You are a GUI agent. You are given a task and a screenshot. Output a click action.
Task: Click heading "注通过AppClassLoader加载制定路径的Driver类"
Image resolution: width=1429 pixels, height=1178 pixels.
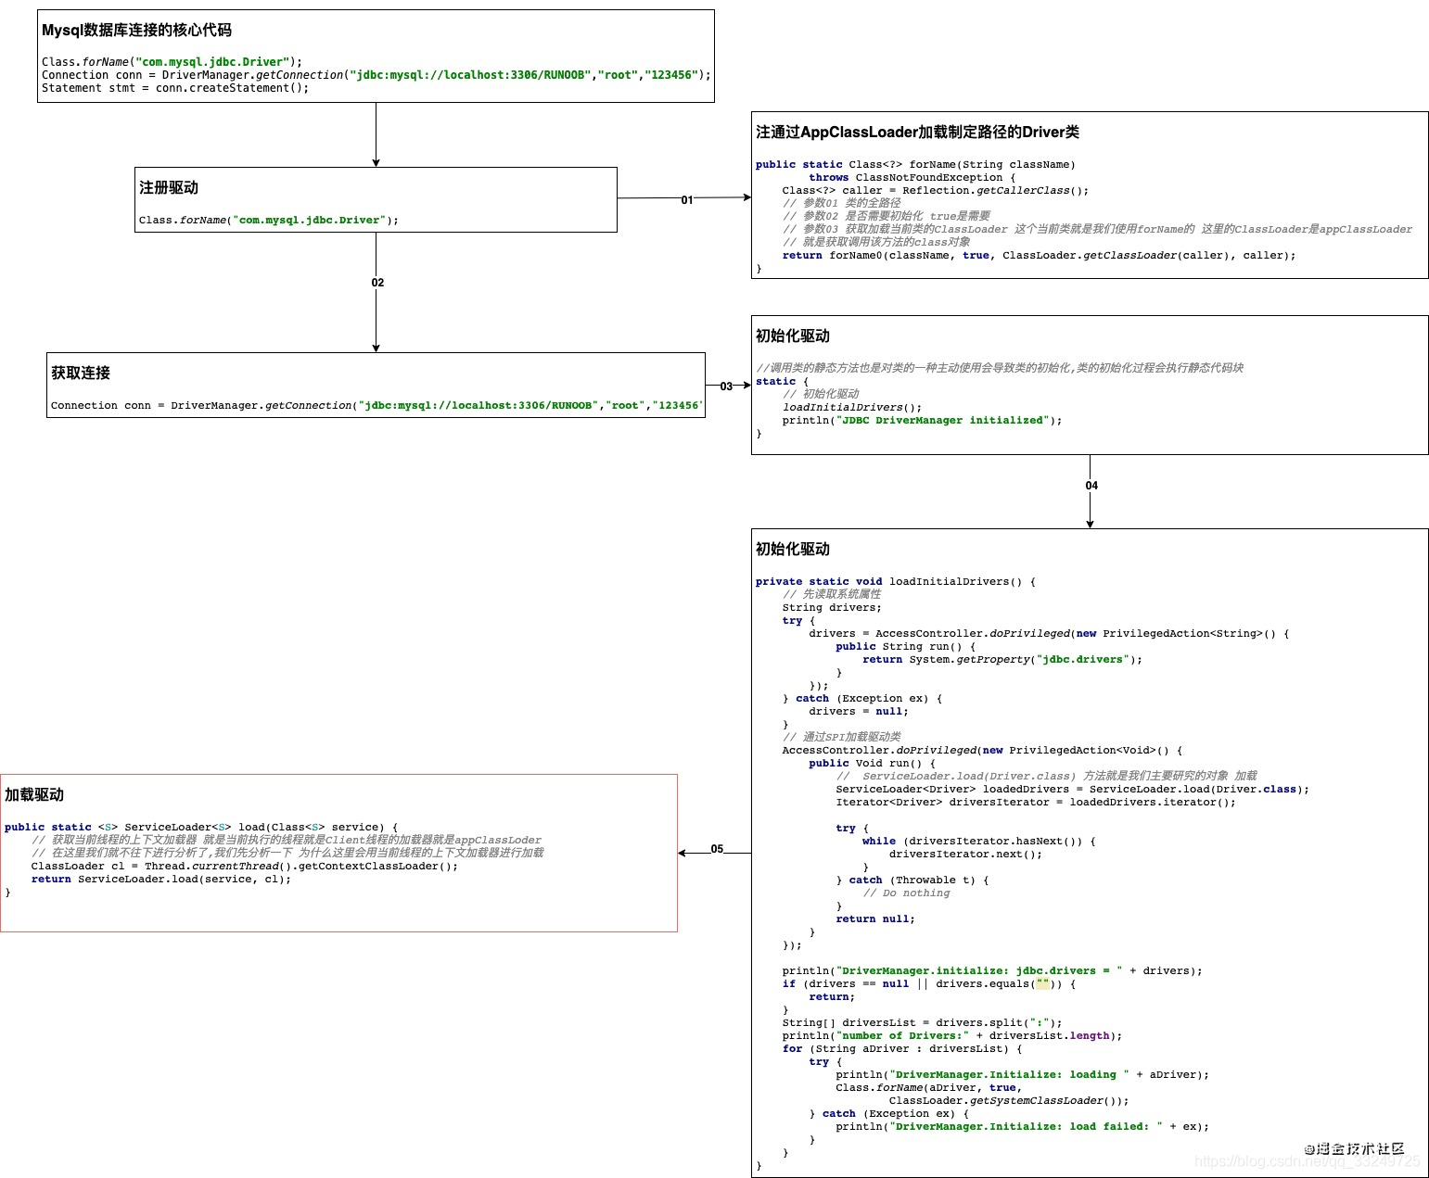click(917, 132)
